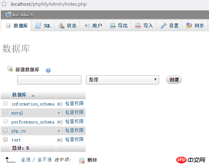
Task: Click the bookmark star icon in address bar
Action: [4, 4]
